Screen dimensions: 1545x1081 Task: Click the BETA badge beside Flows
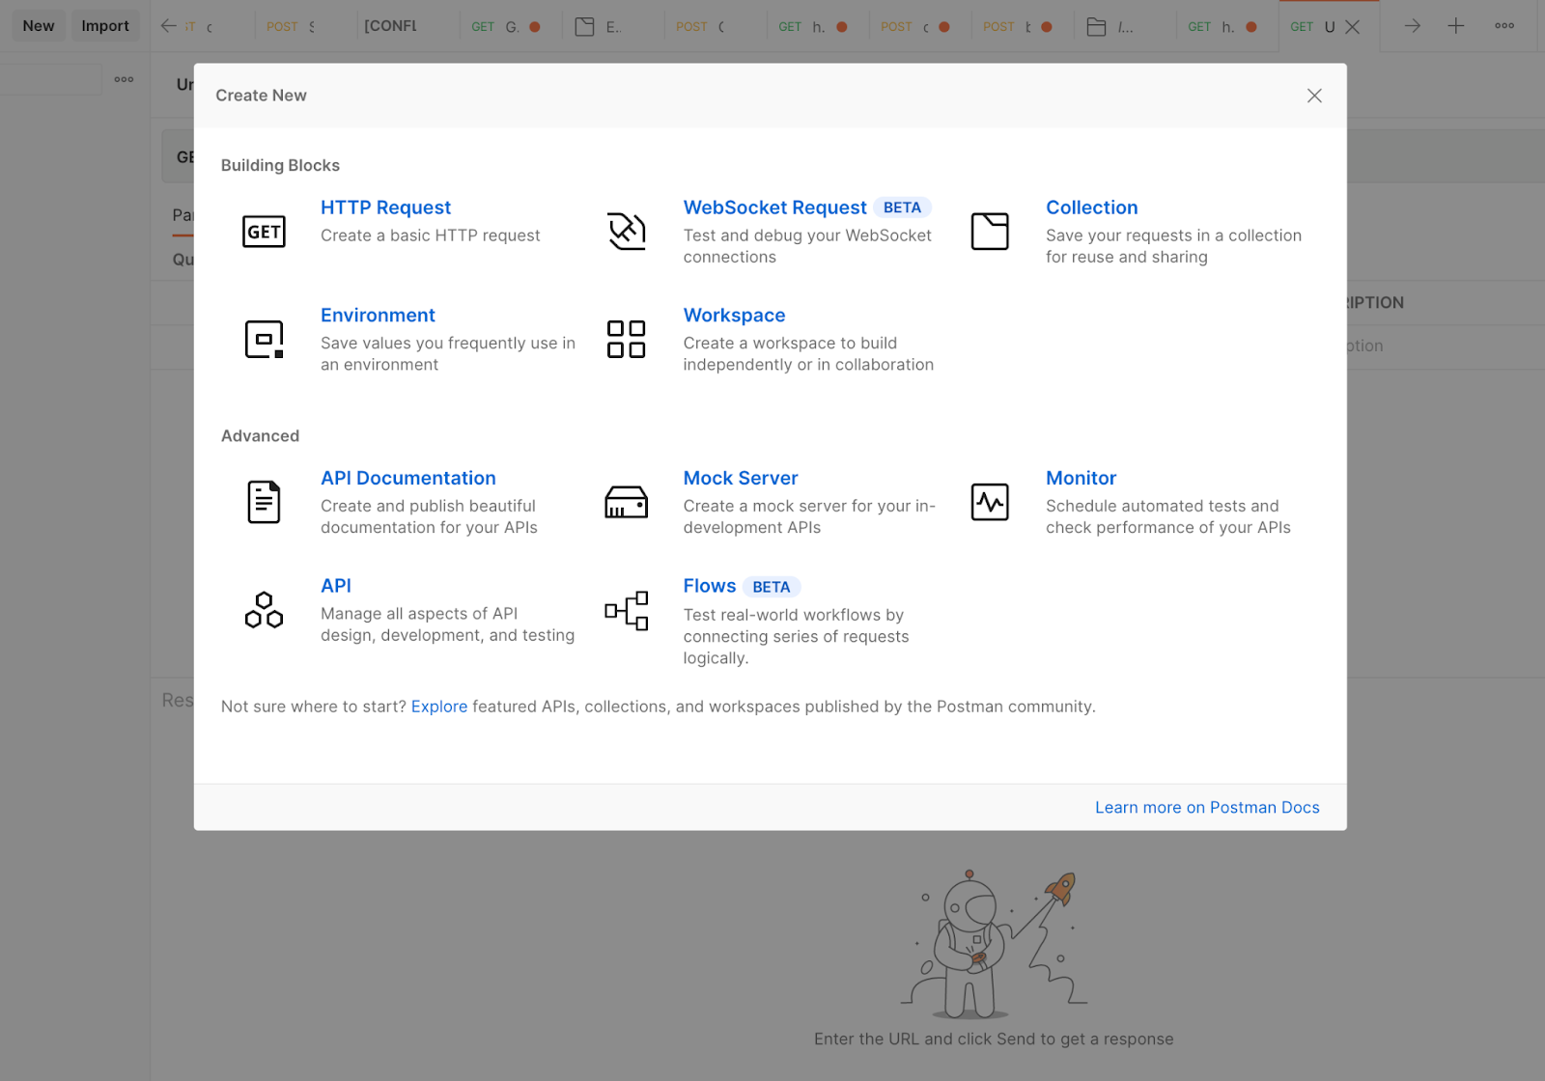(x=772, y=587)
